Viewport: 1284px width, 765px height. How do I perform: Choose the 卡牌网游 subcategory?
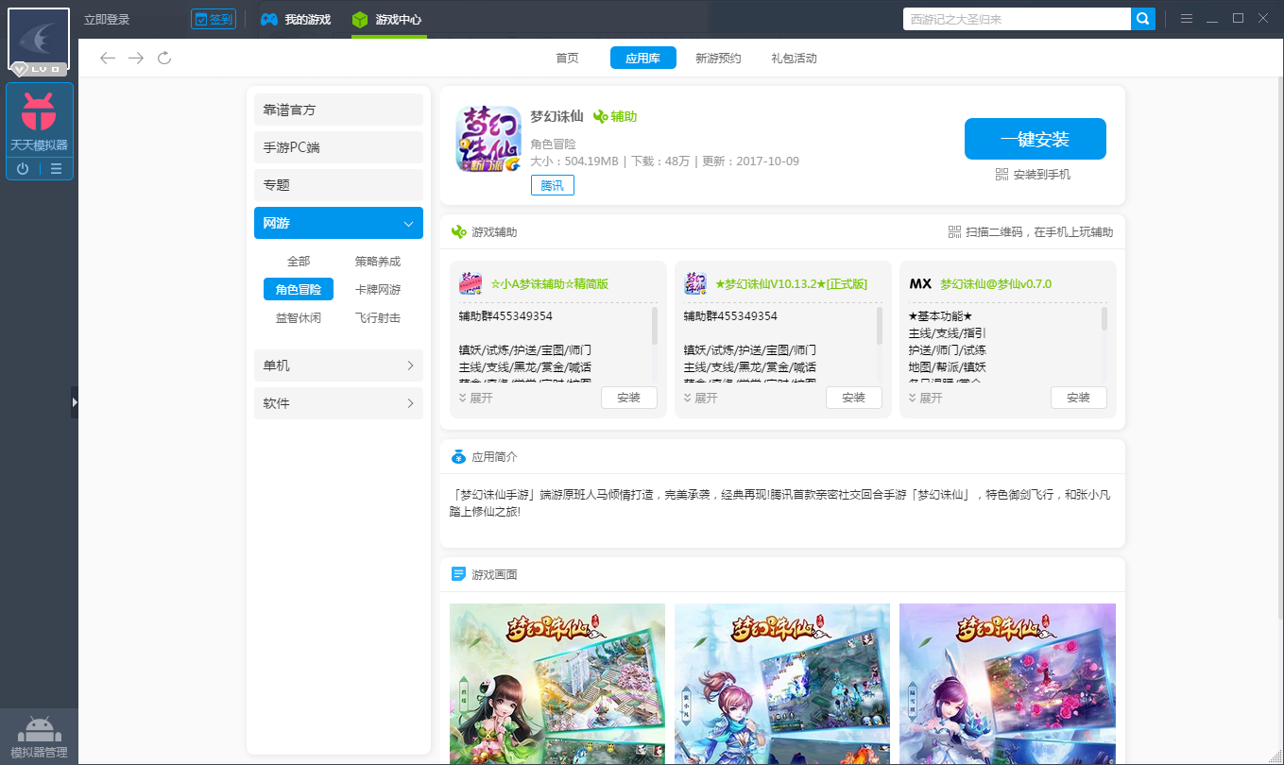tap(378, 290)
